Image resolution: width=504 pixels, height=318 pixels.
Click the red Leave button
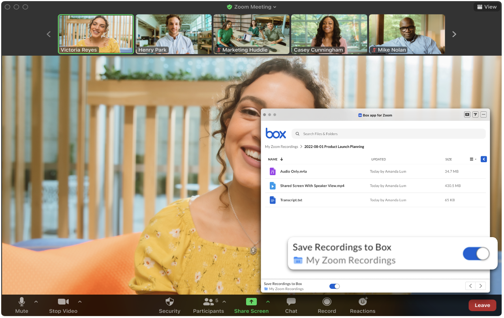[x=482, y=305]
